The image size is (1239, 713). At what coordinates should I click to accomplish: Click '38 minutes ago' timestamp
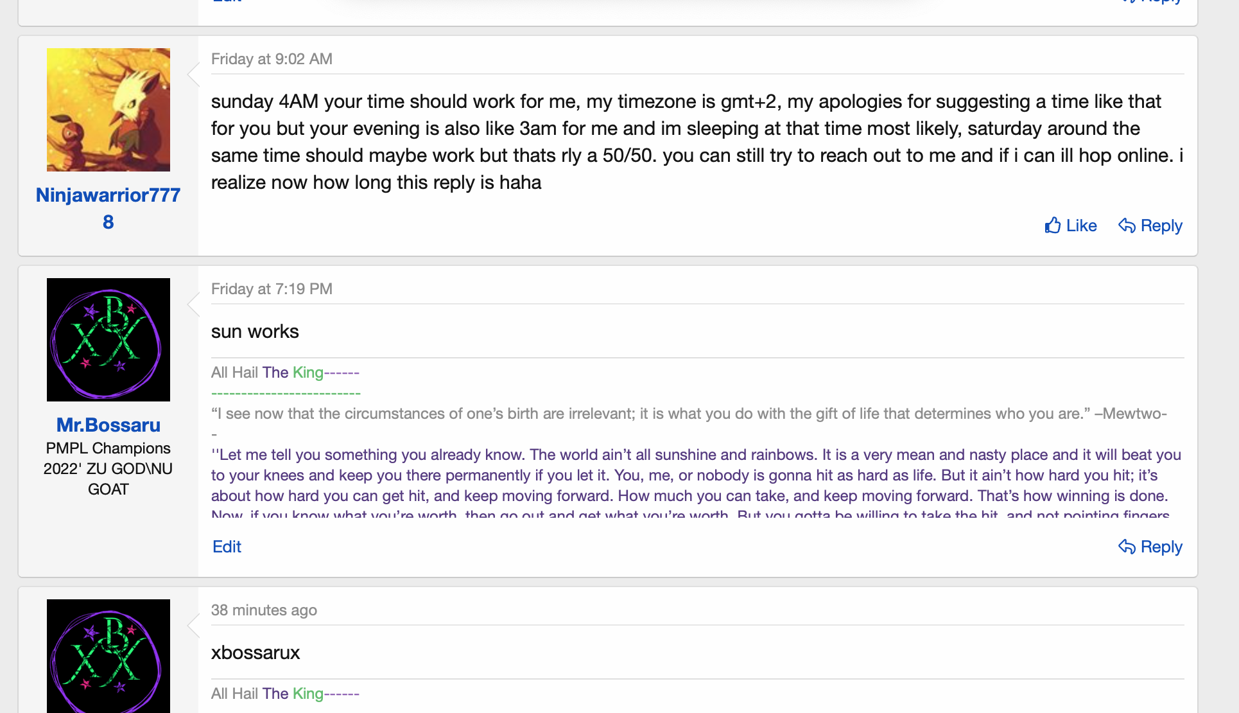tap(264, 610)
